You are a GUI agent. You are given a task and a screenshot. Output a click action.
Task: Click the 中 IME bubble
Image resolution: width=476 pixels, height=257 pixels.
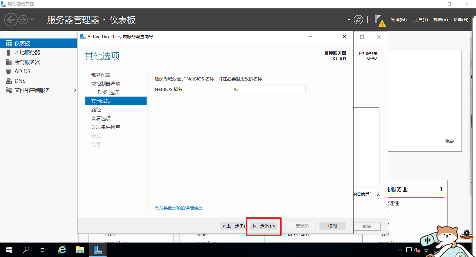(x=428, y=240)
